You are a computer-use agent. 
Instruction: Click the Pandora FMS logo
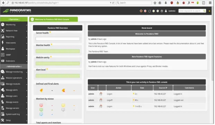pyautogui.click(x=17, y=11)
